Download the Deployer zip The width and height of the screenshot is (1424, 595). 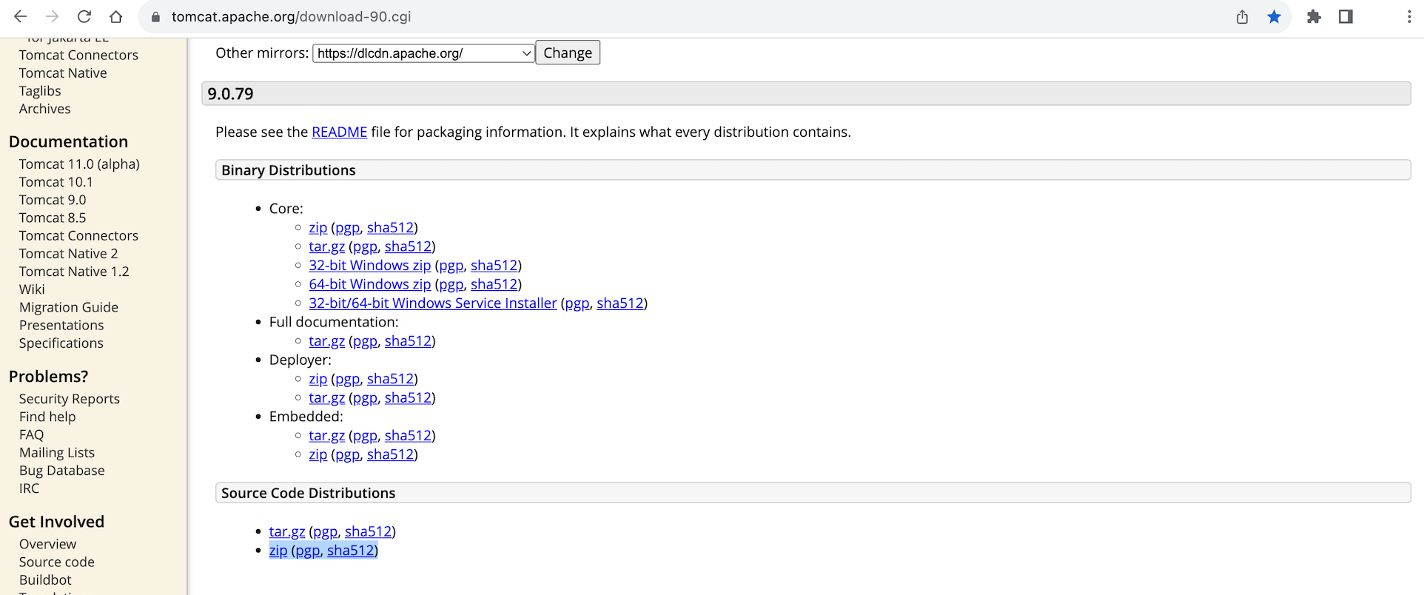click(318, 379)
